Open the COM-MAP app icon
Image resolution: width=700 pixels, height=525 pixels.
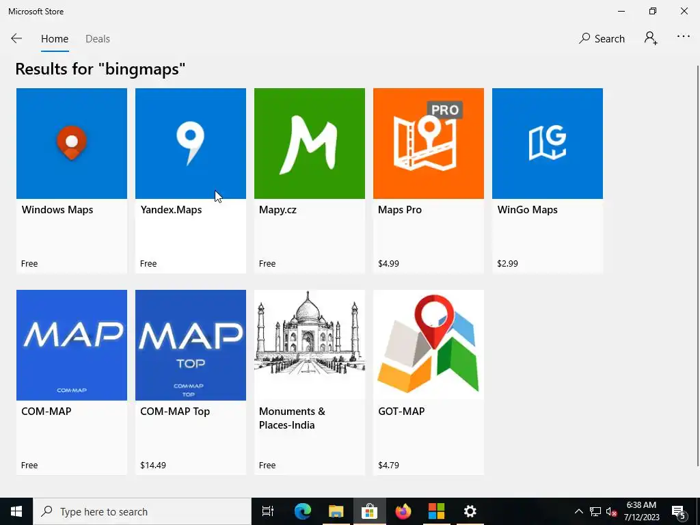pyautogui.click(x=71, y=345)
